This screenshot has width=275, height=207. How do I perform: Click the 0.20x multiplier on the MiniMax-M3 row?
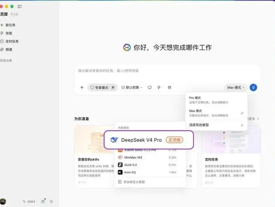coord(173,157)
